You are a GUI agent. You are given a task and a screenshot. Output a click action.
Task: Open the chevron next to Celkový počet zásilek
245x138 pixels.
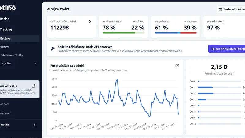pos(90,21)
